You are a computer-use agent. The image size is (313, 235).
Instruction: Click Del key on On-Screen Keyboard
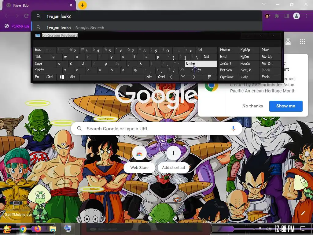tap(209, 57)
